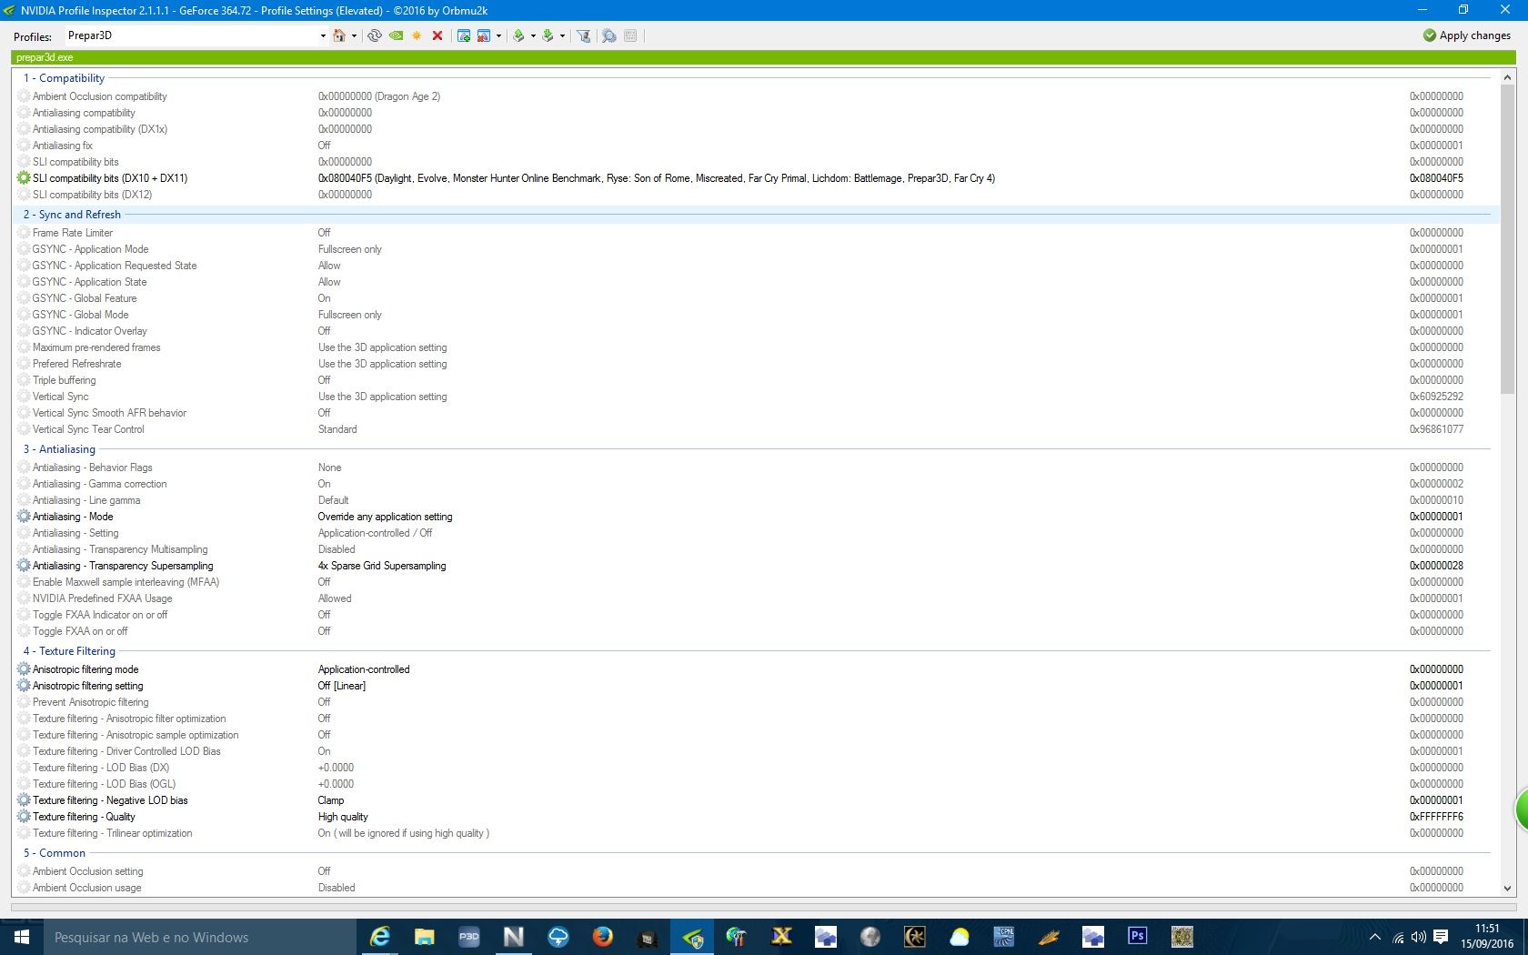
Task: Click the add application to profile icon
Action: click(464, 35)
